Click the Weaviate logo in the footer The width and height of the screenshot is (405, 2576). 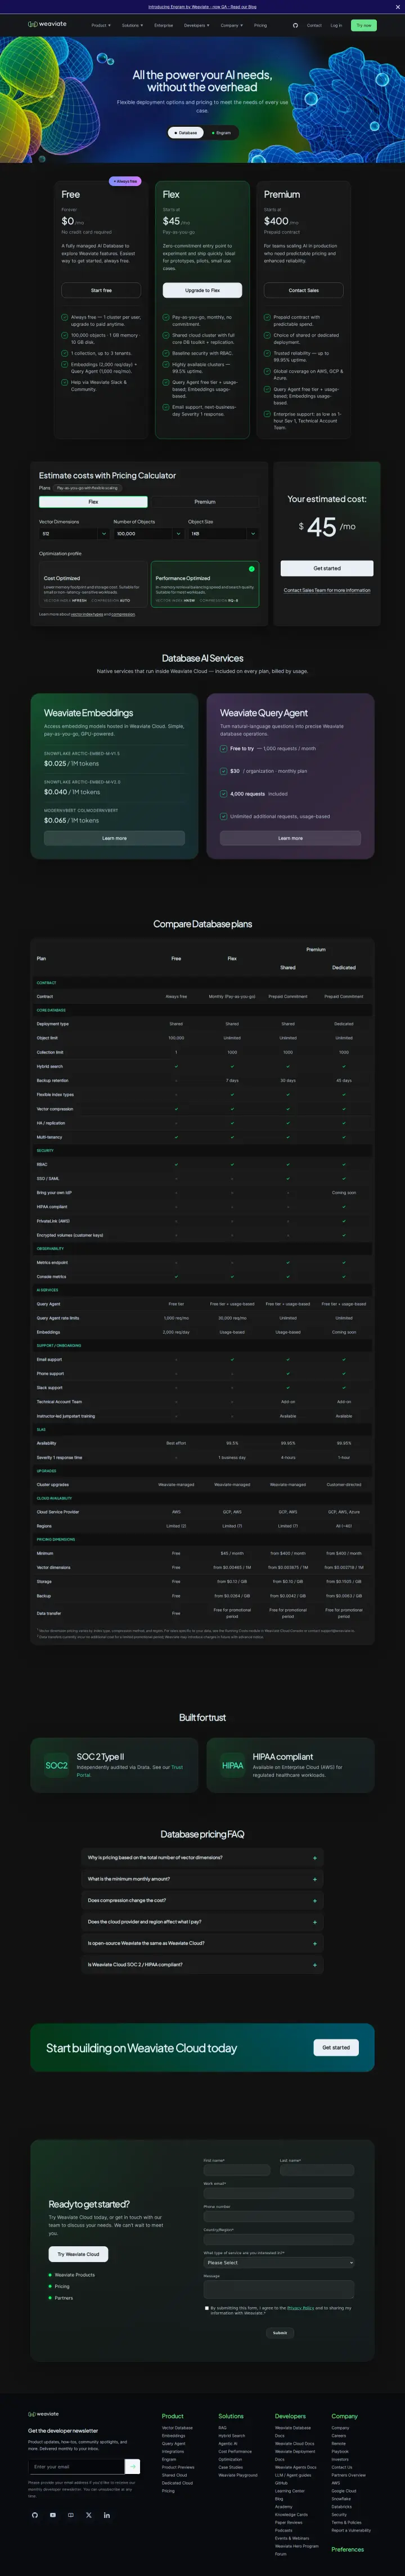pyautogui.click(x=43, y=2414)
